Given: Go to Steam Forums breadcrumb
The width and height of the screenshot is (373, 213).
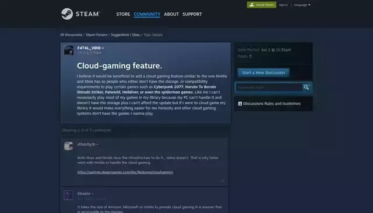Looking at the screenshot, I should [x=96, y=35].
